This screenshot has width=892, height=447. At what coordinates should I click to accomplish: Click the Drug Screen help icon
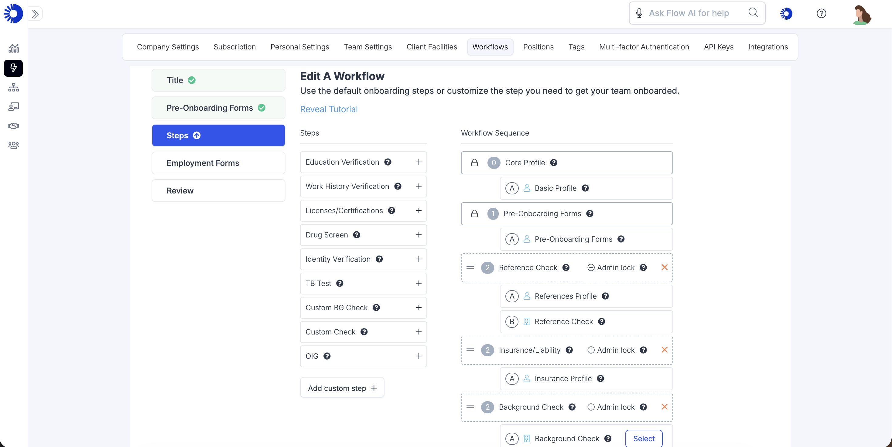356,235
